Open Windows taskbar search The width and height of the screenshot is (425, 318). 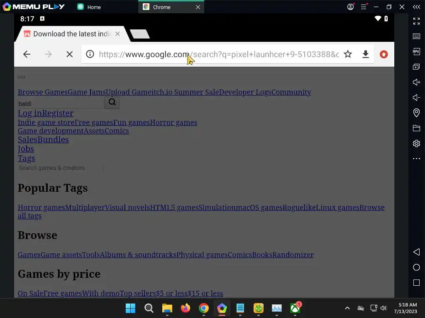149,308
